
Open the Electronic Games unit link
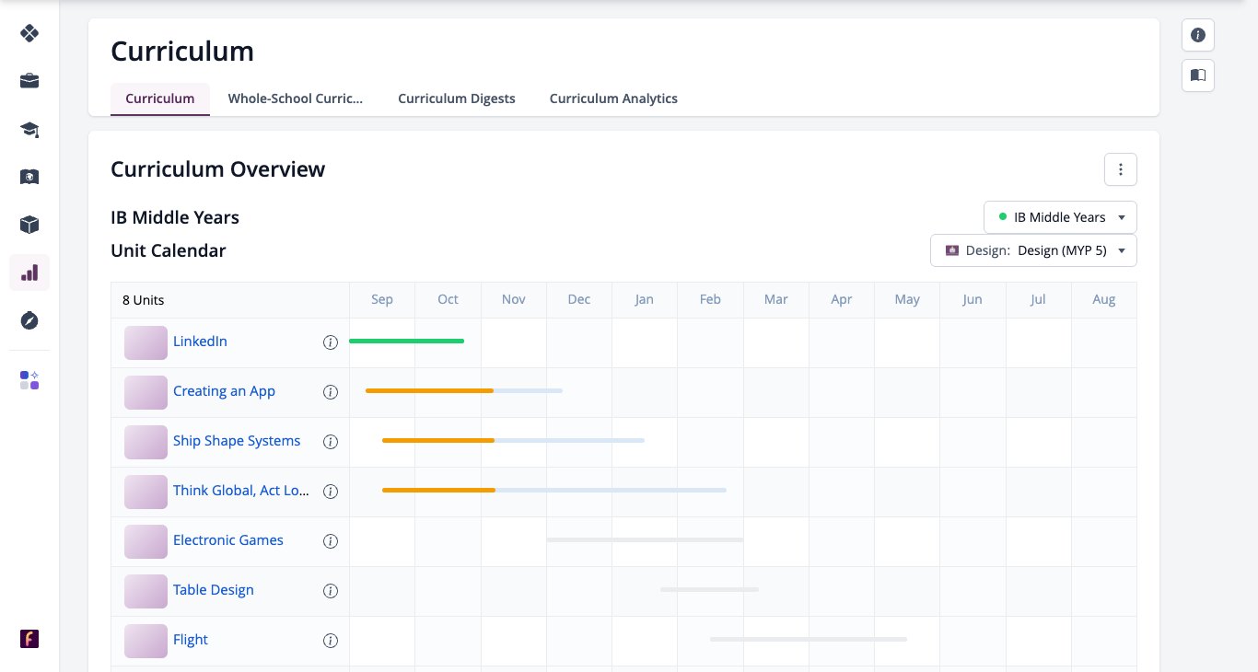pos(228,540)
